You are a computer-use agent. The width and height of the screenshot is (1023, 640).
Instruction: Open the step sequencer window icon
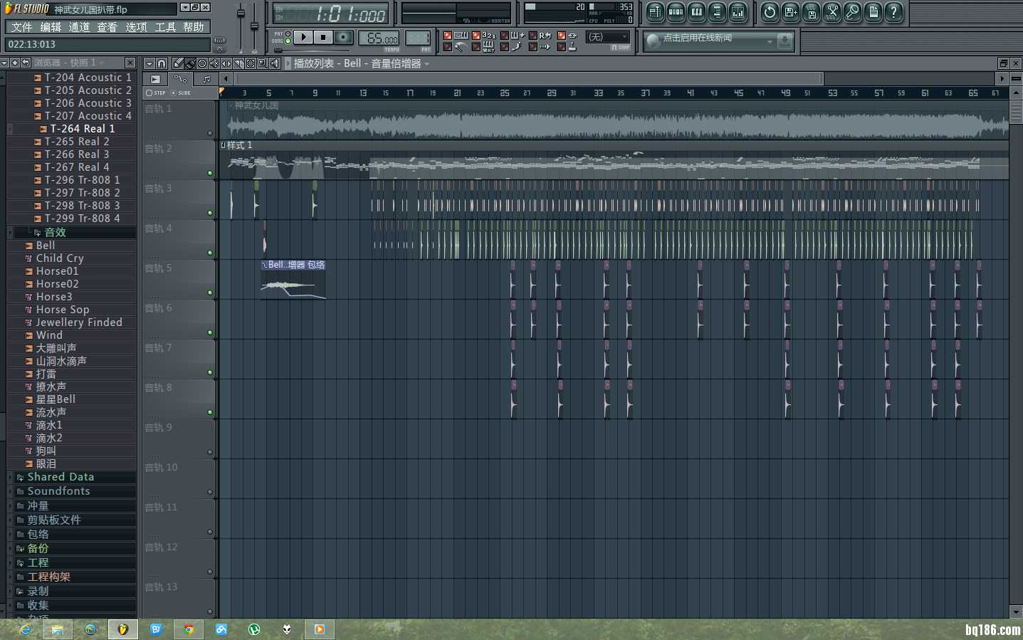click(676, 12)
